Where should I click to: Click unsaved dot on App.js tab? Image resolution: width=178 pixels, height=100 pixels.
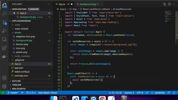[72, 4]
